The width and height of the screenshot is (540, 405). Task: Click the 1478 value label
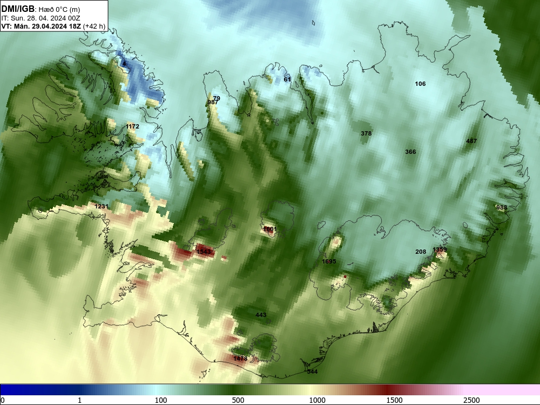[240, 359]
